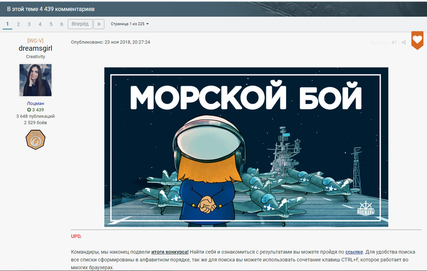Open the Морской бой contest banner image
The image size is (427, 271).
pos(246,147)
